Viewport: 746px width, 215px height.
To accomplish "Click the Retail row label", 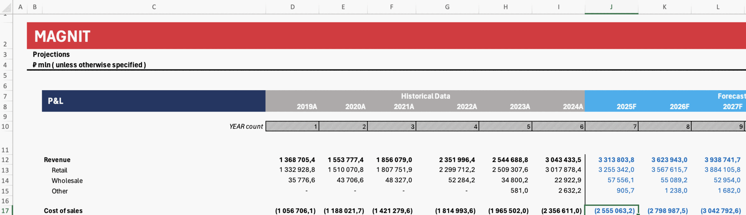I will click(59, 170).
